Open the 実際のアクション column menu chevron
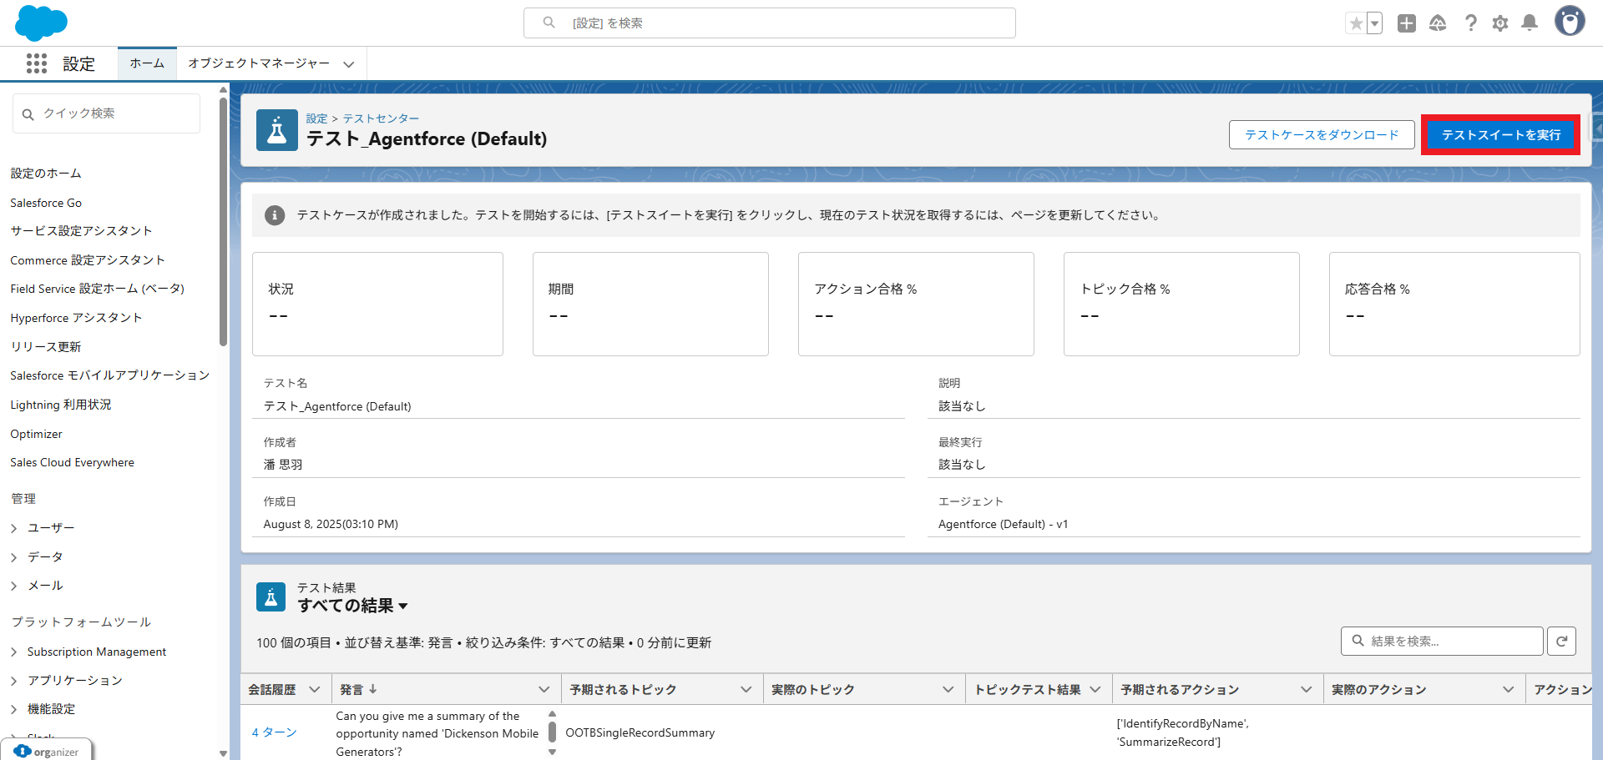Viewport: 1603px width, 760px height. point(1509,689)
